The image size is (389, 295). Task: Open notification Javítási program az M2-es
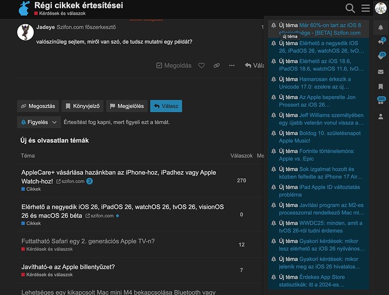tap(319, 209)
